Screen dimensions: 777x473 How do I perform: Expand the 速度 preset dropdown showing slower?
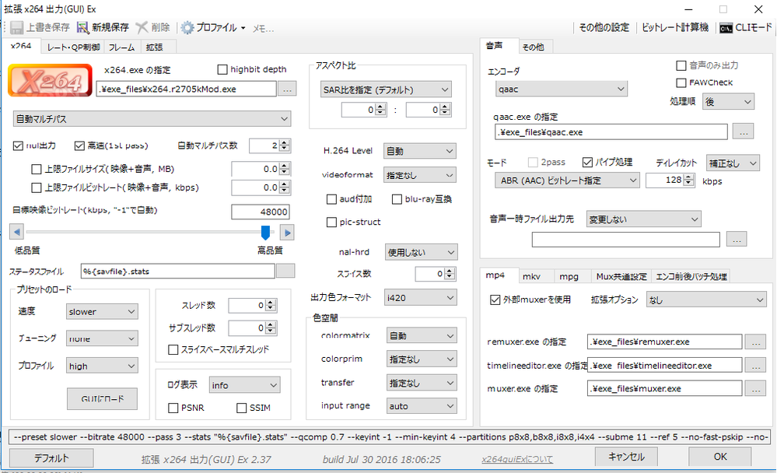tap(101, 312)
